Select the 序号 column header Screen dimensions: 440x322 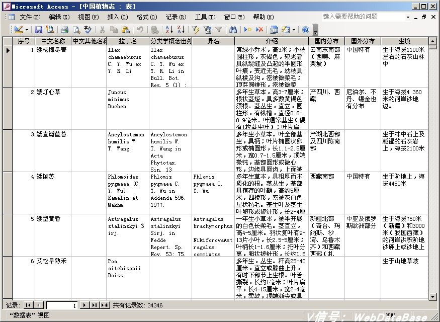click(24, 41)
